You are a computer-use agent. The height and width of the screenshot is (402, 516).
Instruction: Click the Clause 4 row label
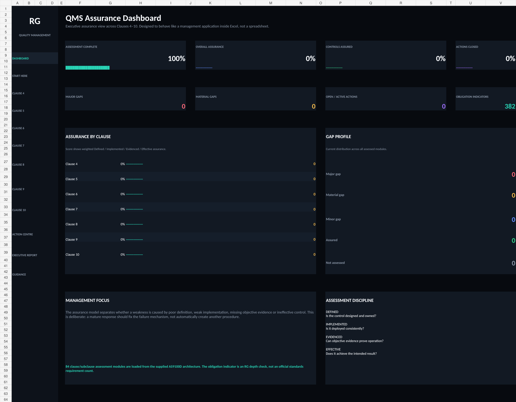point(72,164)
